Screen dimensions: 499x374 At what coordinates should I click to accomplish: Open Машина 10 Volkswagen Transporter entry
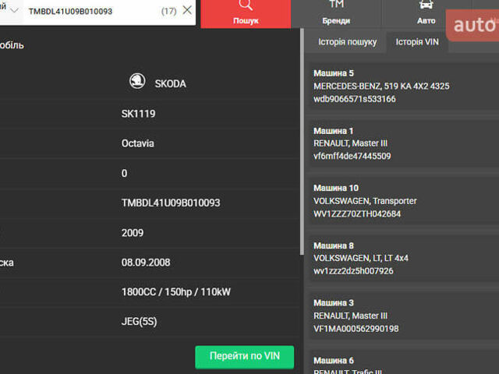[402, 201]
